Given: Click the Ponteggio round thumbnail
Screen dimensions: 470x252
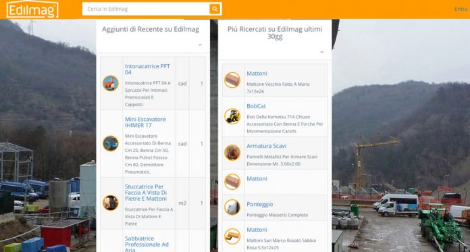Looking at the screenshot, I should (232, 207).
